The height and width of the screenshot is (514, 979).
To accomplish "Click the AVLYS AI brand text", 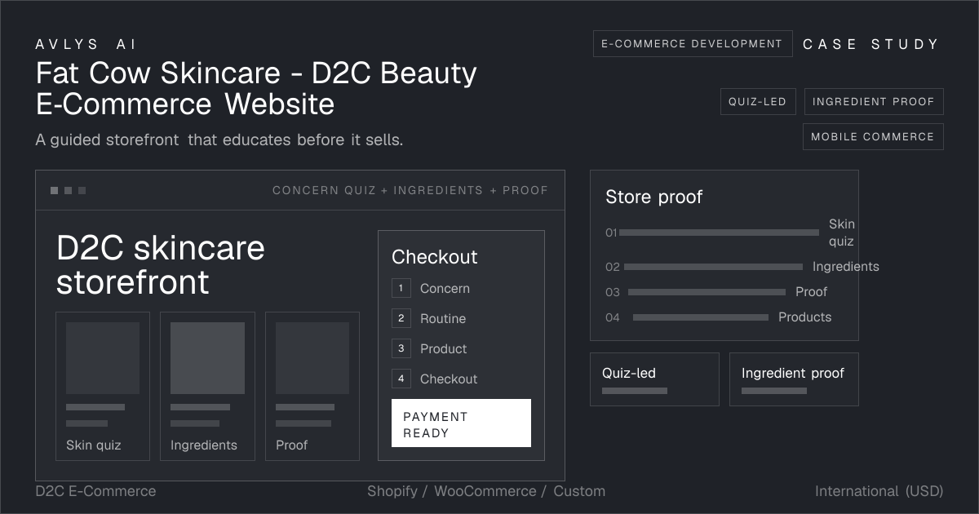I will point(86,45).
